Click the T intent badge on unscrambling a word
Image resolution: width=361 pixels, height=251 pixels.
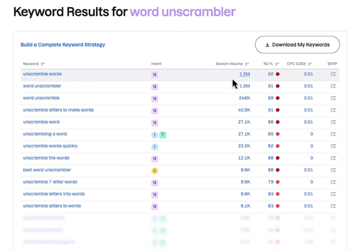163,135
